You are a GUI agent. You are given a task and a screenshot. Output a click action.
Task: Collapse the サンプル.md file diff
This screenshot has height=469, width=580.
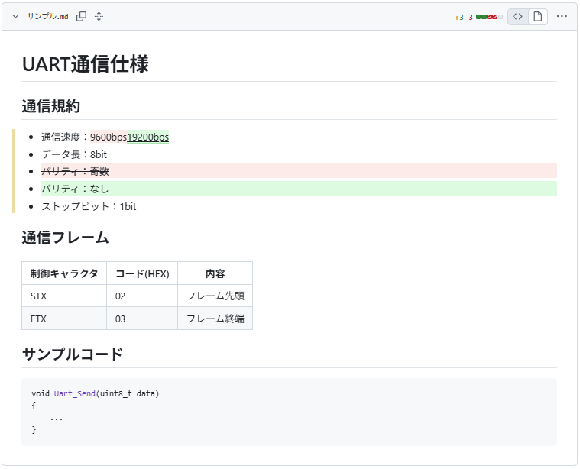click(x=15, y=16)
